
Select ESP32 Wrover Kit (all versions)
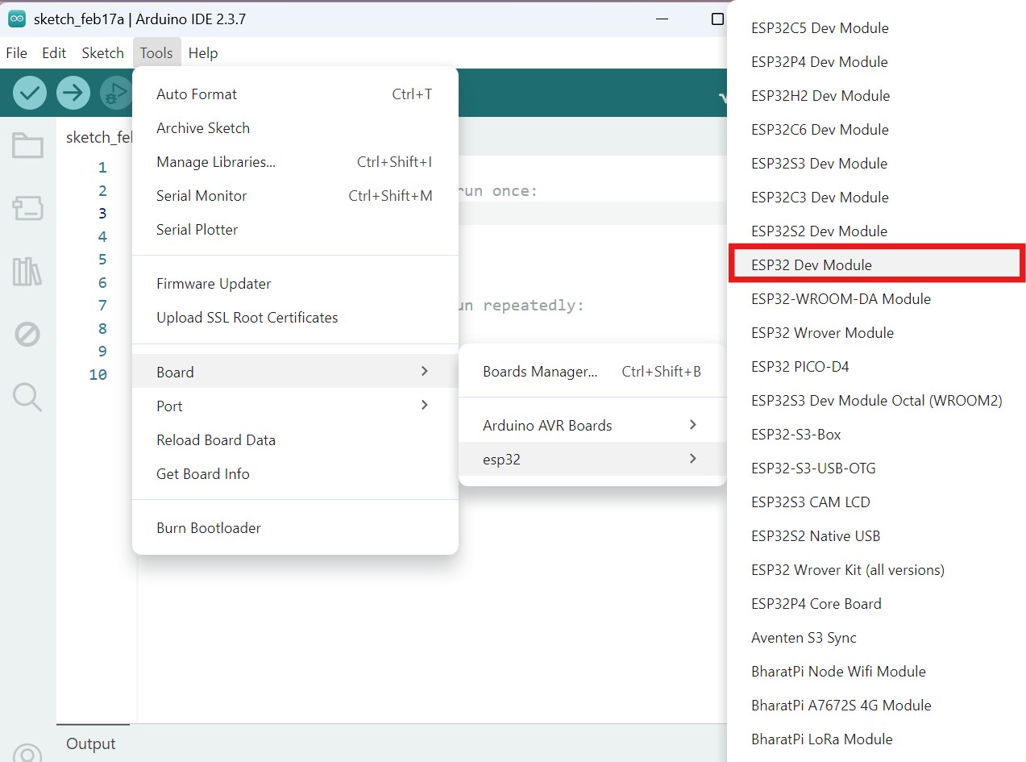876,570
